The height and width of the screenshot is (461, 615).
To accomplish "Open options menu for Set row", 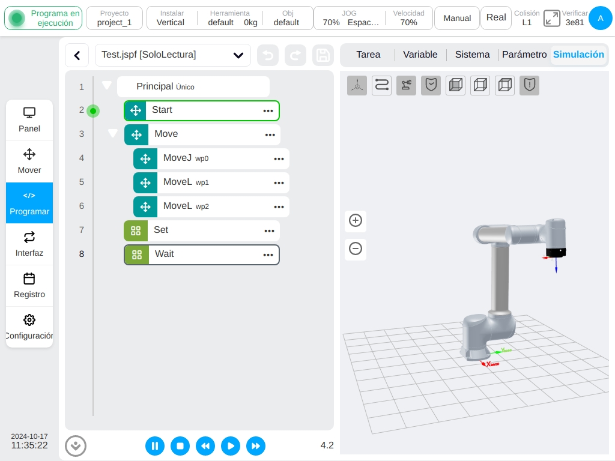I will [270, 231].
